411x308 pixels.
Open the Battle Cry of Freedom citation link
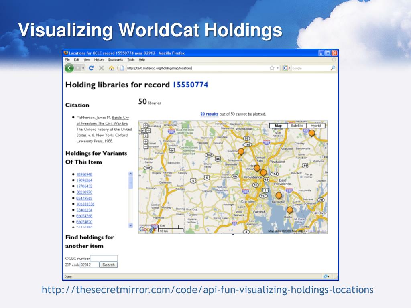click(102, 120)
